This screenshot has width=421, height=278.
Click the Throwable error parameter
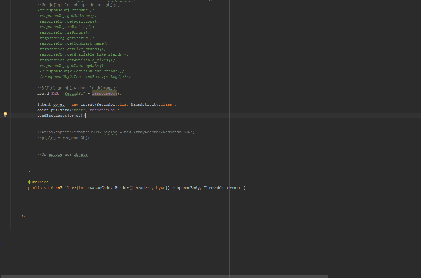click(x=221, y=188)
